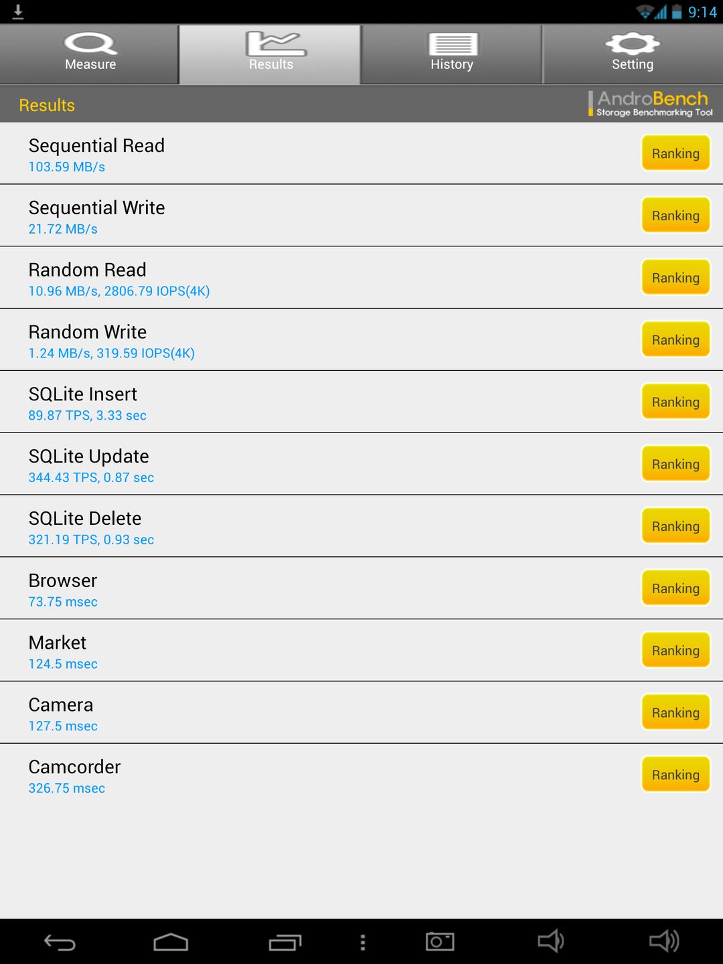Open the Setting tab
Screen dimensions: 723x964
(x=633, y=54)
